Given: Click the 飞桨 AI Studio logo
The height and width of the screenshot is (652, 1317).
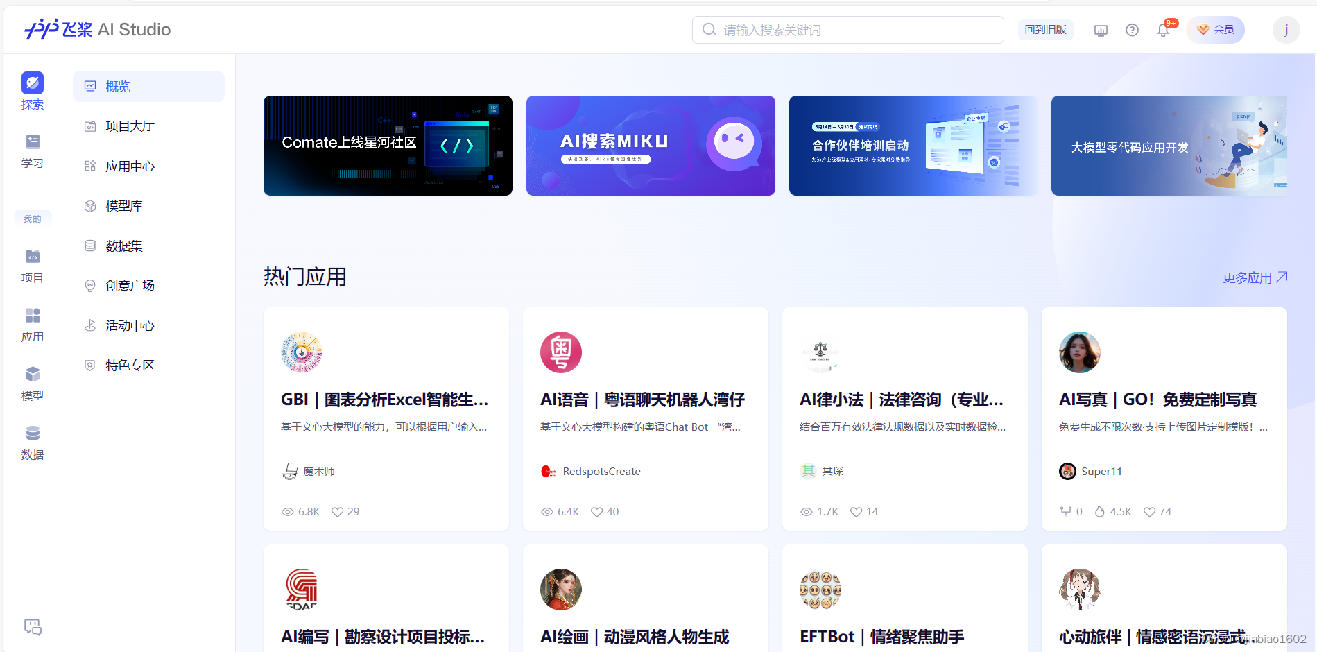Looking at the screenshot, I should [x=97, y=29].
